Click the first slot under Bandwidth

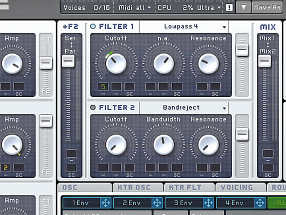(151, 167)
